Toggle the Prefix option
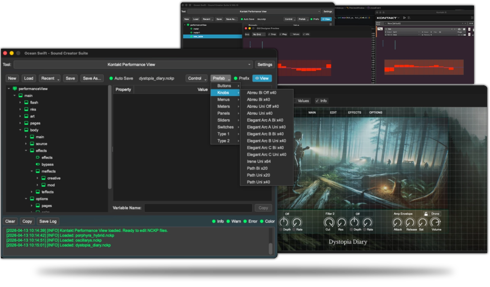Viewport: 490px width, 287px height. (236, 78)
